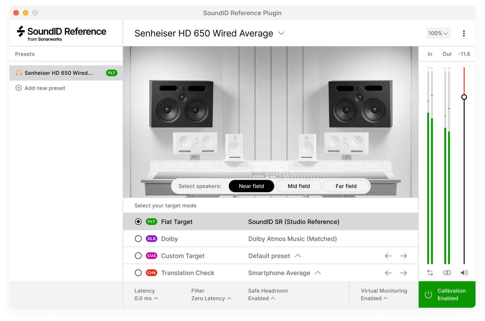Screen dimensions: 485x321
Task: Click the mono monitoring overlapping circles icon
Action: tap(447, 273)
